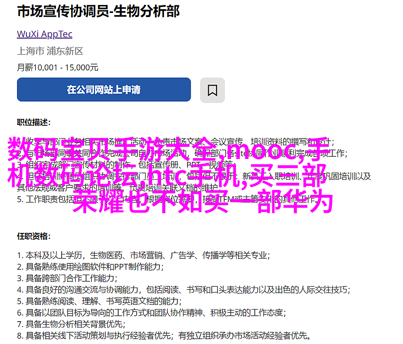Click the pink overlay text 荣耀也不如买一部华为

[x=203, y=201]
